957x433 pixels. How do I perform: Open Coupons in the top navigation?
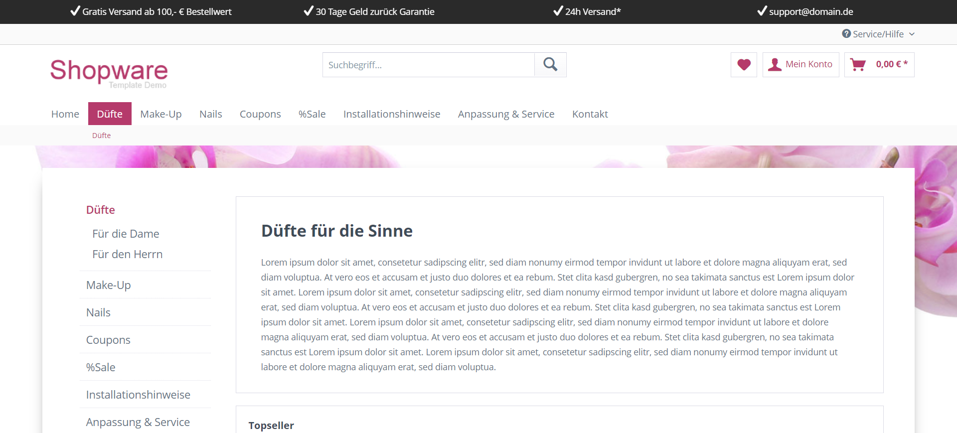tap(260, 114)
